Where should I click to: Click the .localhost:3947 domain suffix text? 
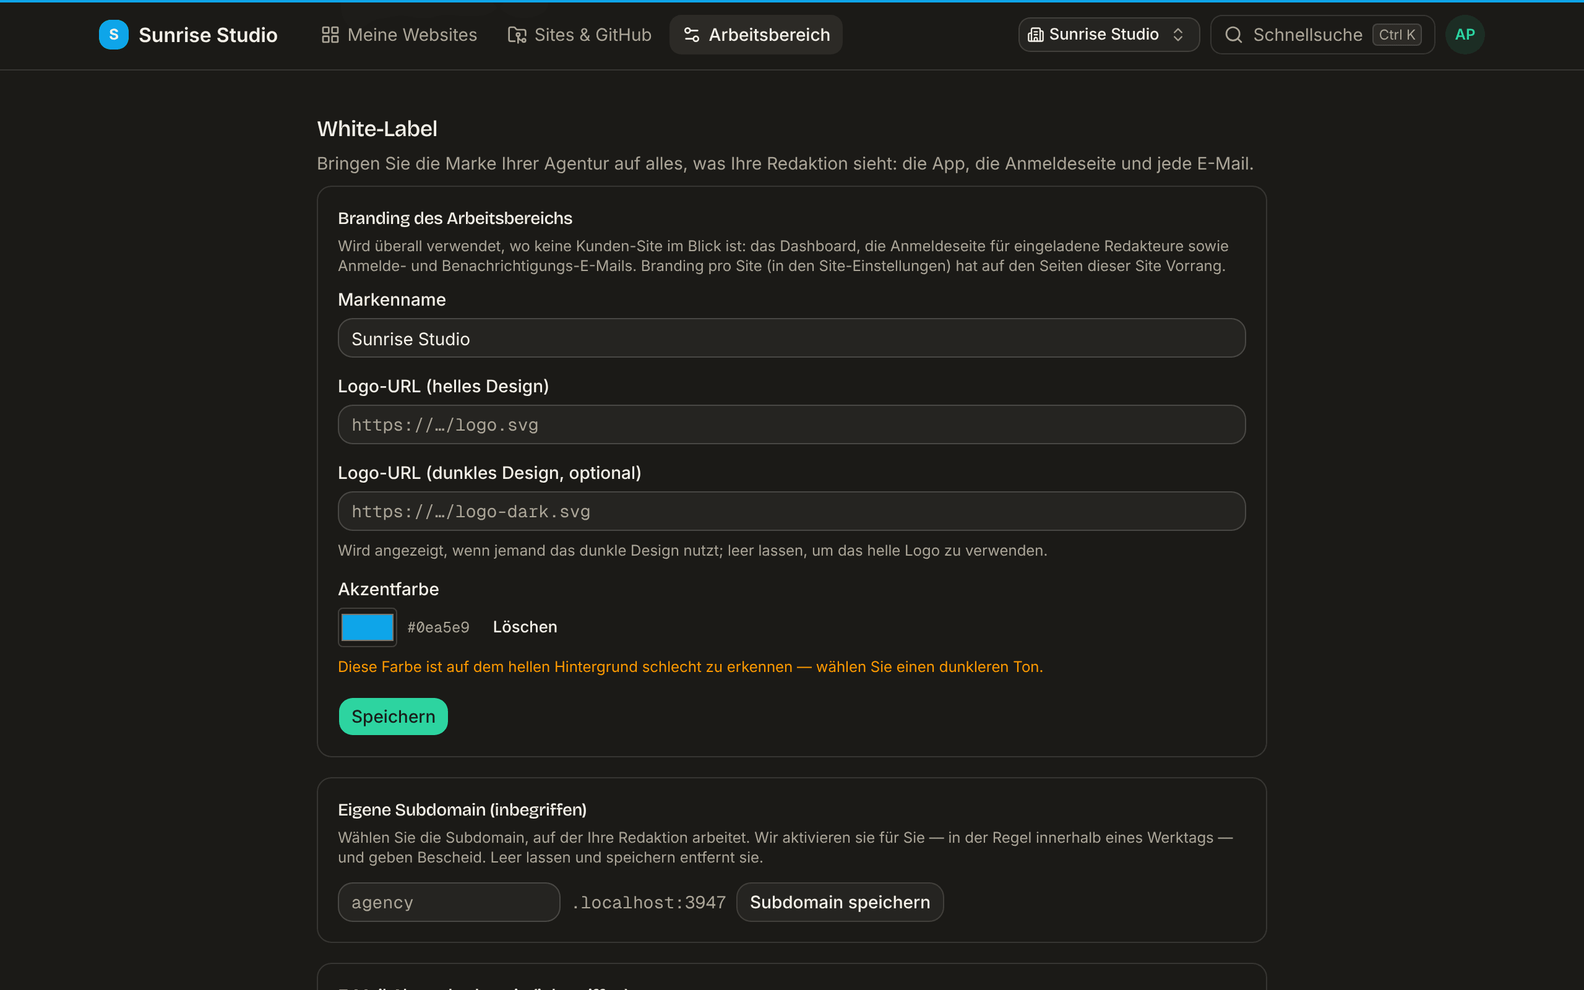point(648,902)
